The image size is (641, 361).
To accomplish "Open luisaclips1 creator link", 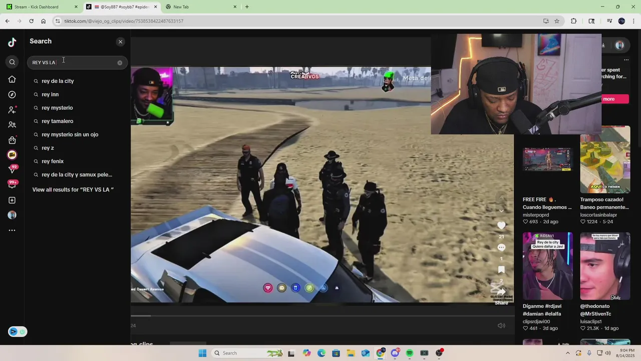I will click(x=591, y=321).
